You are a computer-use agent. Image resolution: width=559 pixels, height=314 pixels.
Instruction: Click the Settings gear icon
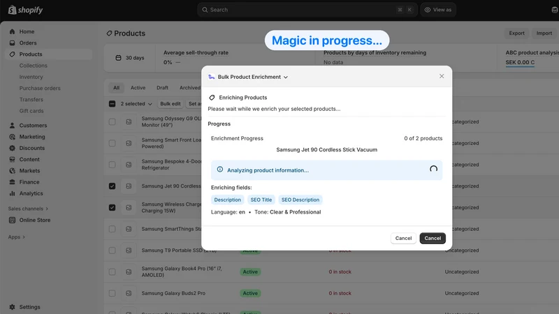(12, 307)
